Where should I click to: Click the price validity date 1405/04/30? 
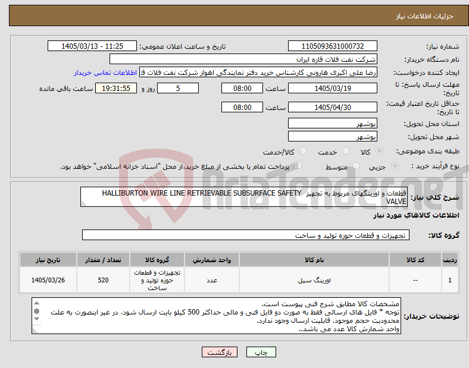[x=332, y=107]
